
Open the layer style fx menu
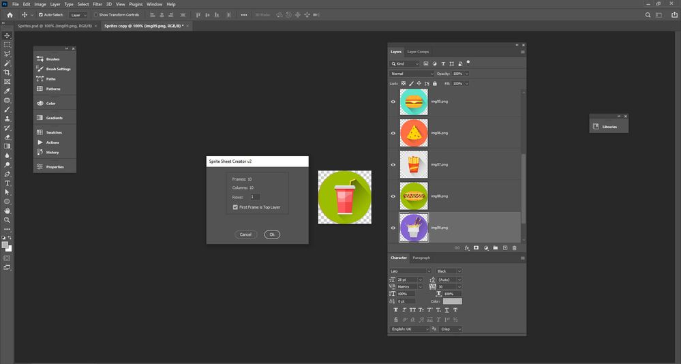[x=467, y=248]
